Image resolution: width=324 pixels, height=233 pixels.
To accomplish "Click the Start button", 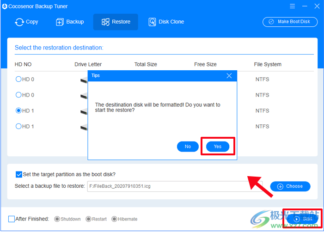I will point(302,219).
